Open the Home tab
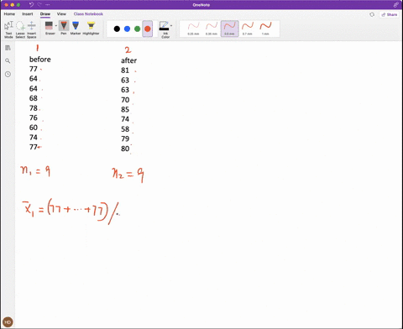The height and width of the screenshot is (329, 403). click(x=9, y=14)
